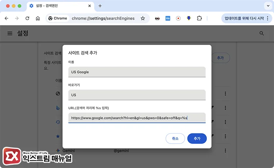This screenshot has width=274, height=168.
Task: Open a new tab with the plus button
Action: pos(100,6)
